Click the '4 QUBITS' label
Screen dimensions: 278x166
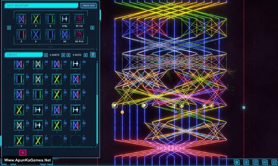[x=54, y=55]
